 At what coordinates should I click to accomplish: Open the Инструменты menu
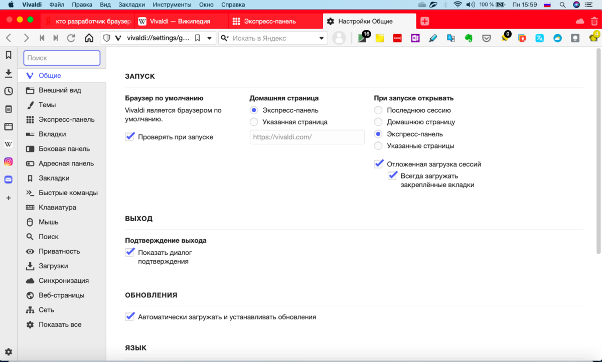click(171, 5)
